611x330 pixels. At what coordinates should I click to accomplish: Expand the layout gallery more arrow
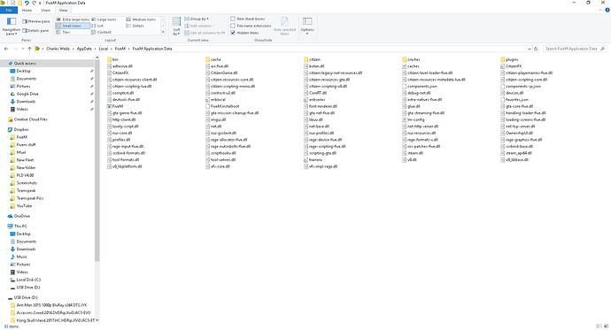[163, 33]
